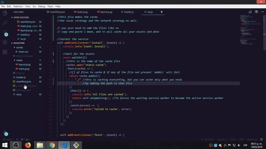
Task: Open the Debug menu
Action: click(42, 7)
